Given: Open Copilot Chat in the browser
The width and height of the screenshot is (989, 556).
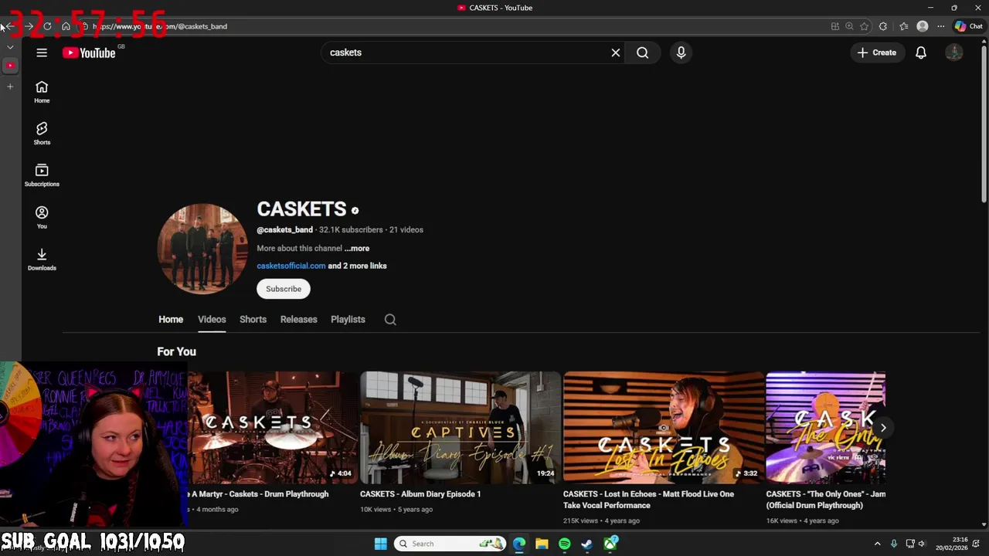Looking at the screenshot, I should click(969, 26).
